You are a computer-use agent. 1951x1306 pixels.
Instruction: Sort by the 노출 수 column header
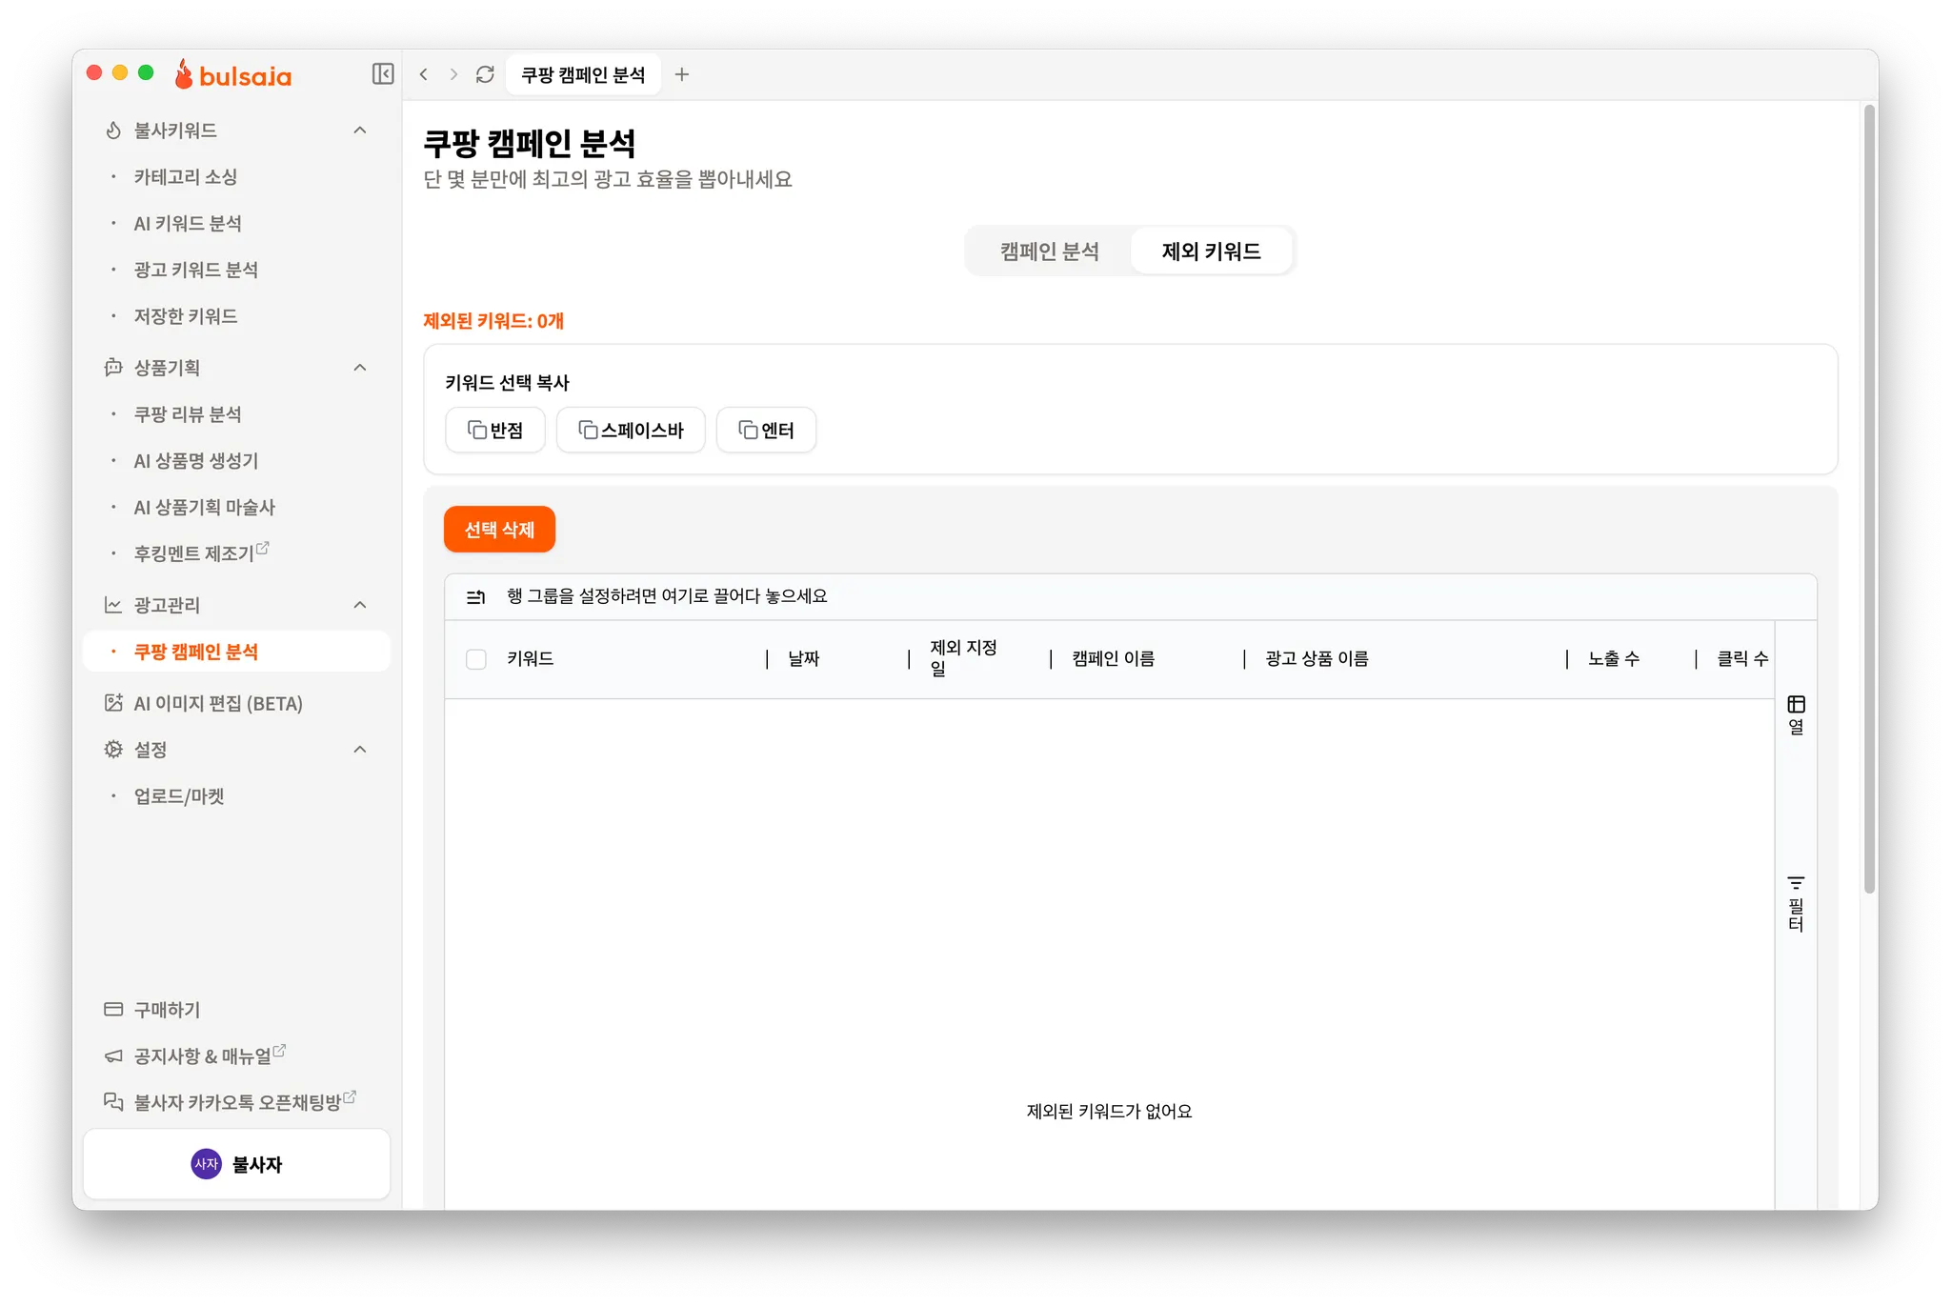click(x=1613, y=659)
